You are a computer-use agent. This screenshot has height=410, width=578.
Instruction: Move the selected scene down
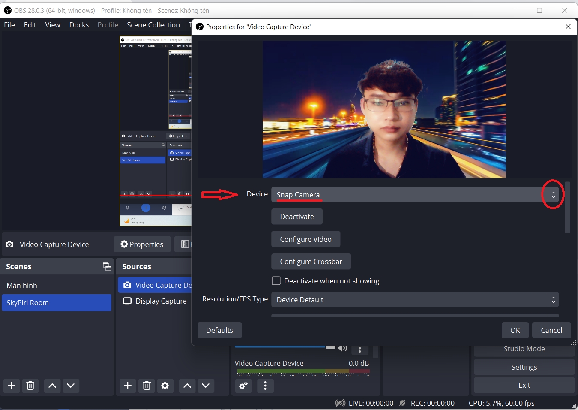pos(71,386)
